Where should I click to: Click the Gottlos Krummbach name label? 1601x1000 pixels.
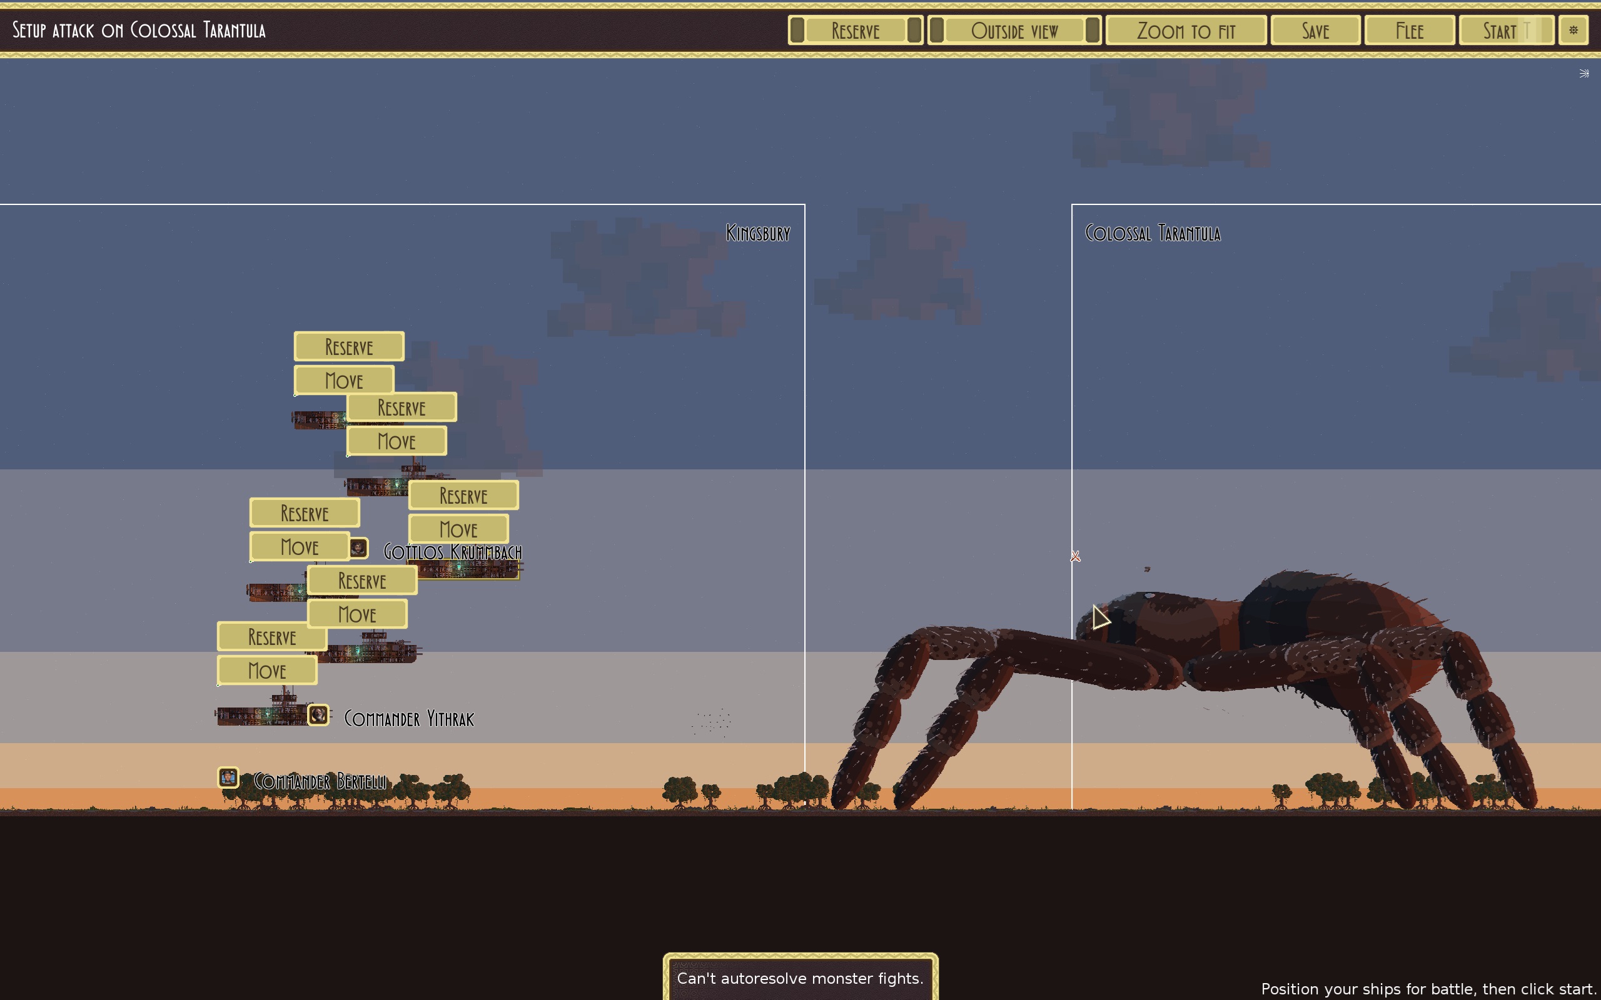[x=453, y=552]
